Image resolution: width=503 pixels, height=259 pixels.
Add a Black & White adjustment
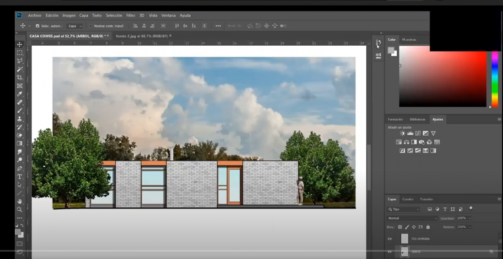pyautogui.click(x=414, y=142)
